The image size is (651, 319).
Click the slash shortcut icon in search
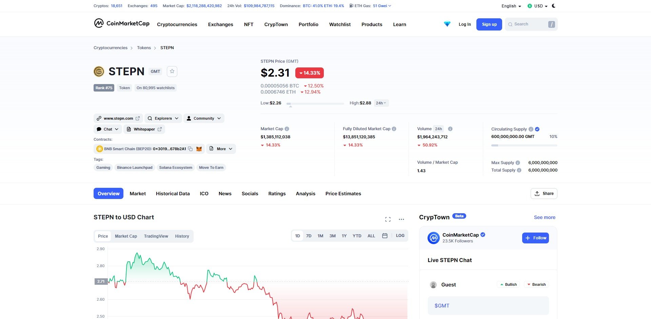pos(552,24)
